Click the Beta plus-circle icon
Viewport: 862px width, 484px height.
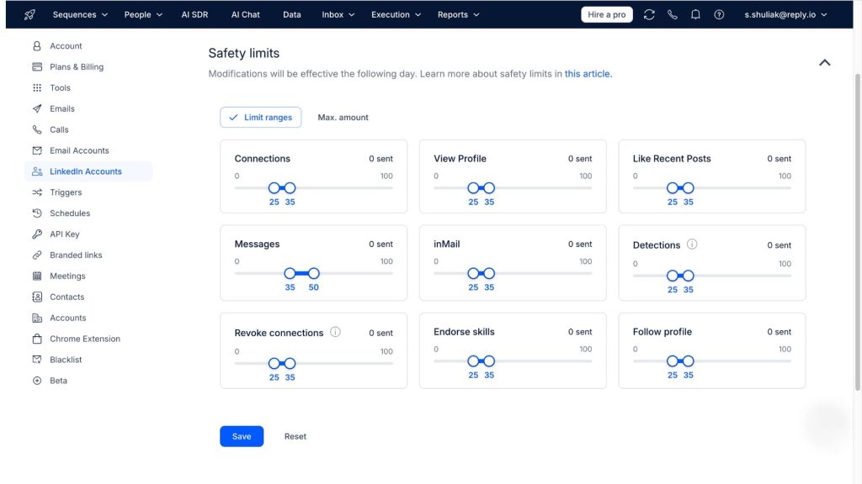pyautogui.click(x=37, y=381)
